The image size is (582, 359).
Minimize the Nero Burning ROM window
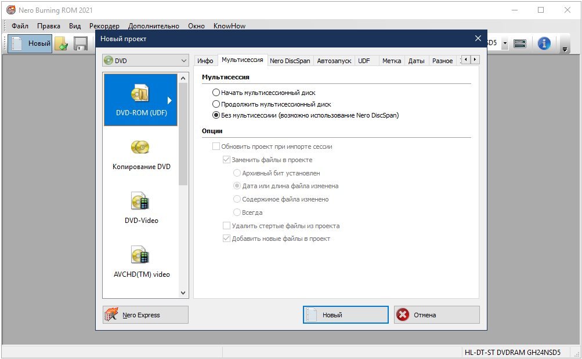coord(515,10)
